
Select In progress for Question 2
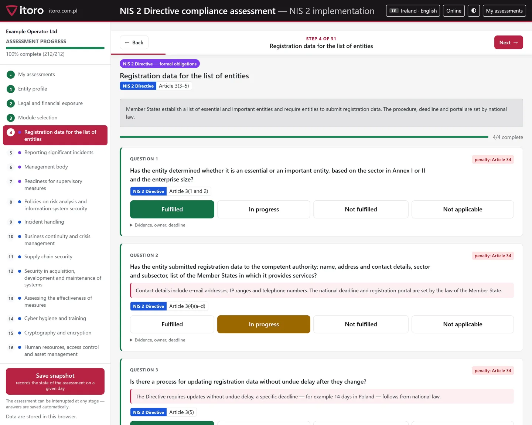click(264, 324)
